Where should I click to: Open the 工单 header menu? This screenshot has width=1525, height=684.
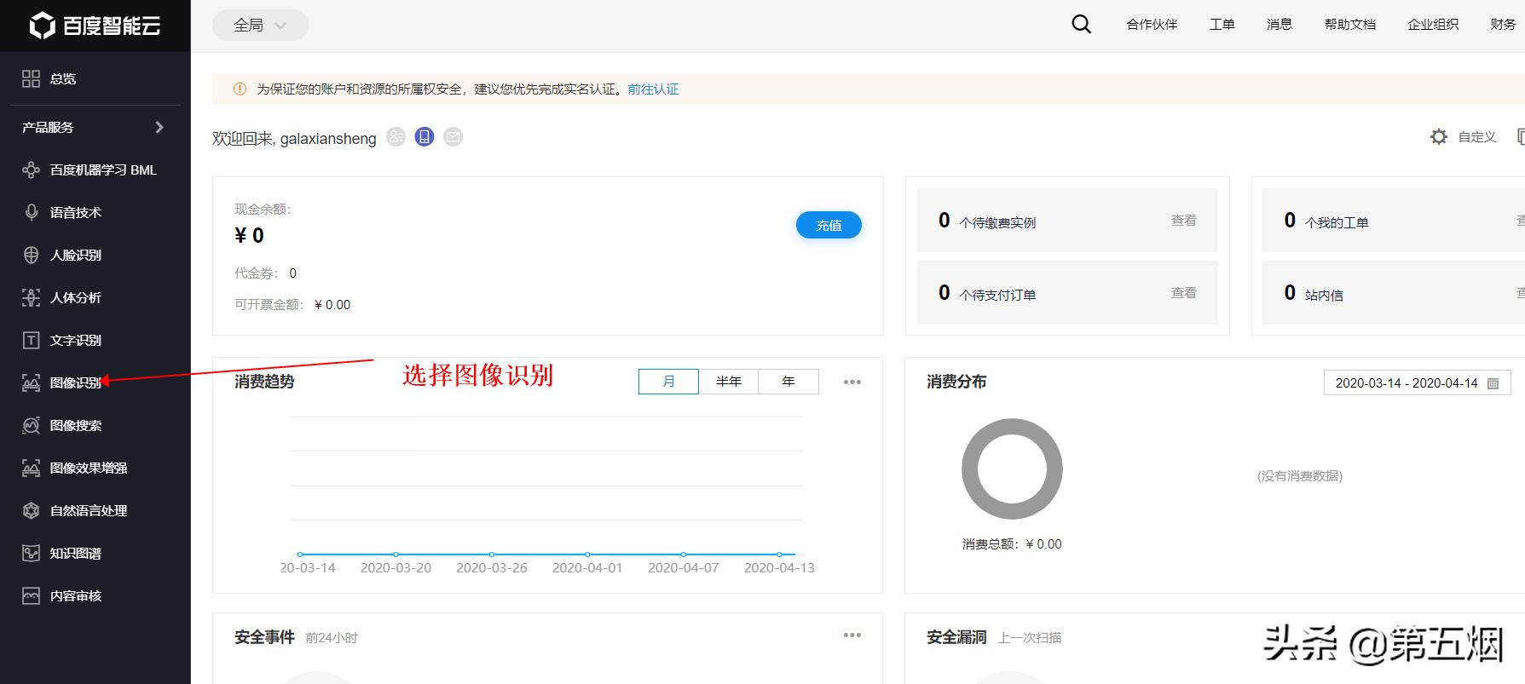1222,24
